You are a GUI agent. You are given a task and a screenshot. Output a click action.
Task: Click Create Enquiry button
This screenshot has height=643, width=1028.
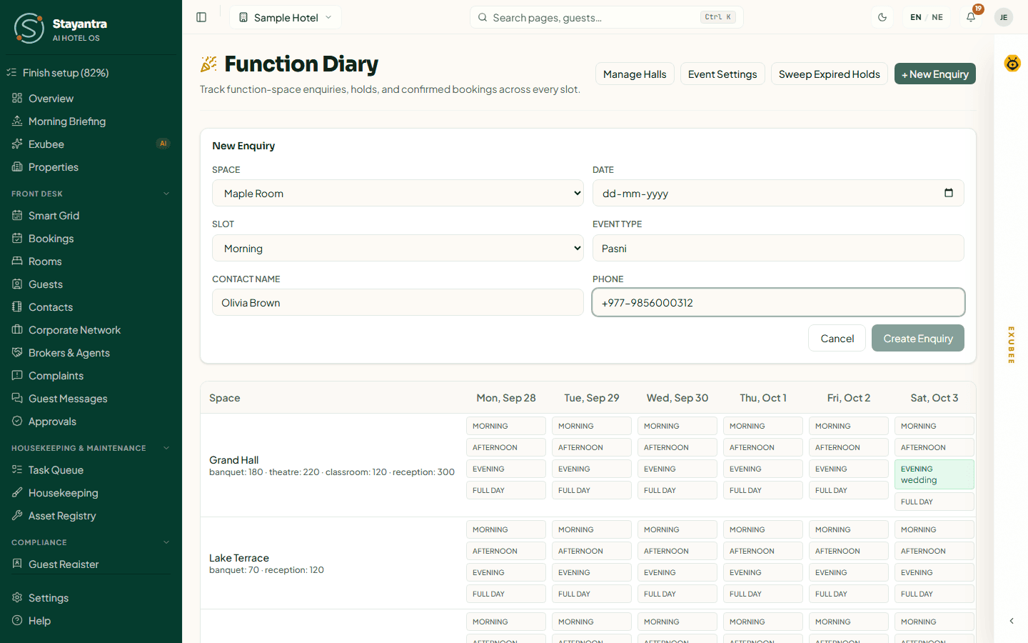[x=918, y=339]
